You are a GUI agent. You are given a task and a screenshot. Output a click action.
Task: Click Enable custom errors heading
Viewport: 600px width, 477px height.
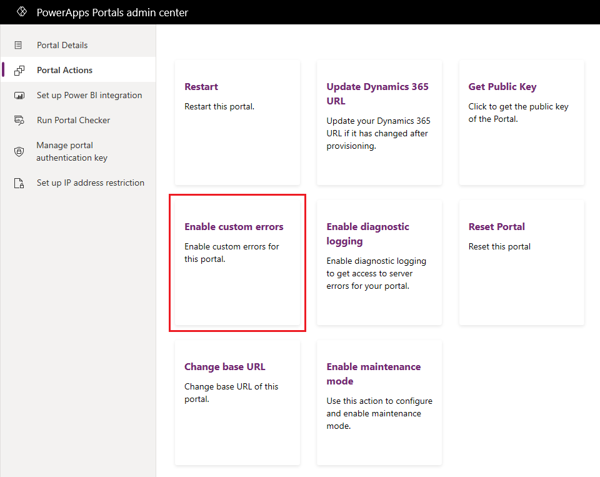(x=234, y=227)
